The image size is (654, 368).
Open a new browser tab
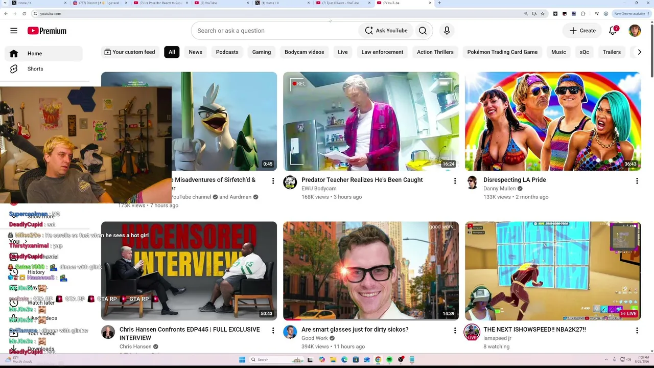pyautogui.click(x=439, y=3)
